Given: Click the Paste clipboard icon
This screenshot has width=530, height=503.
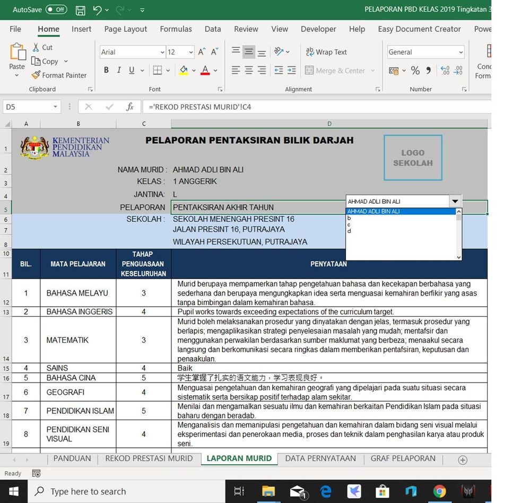Looking at the screenshot, I should 18,51.
